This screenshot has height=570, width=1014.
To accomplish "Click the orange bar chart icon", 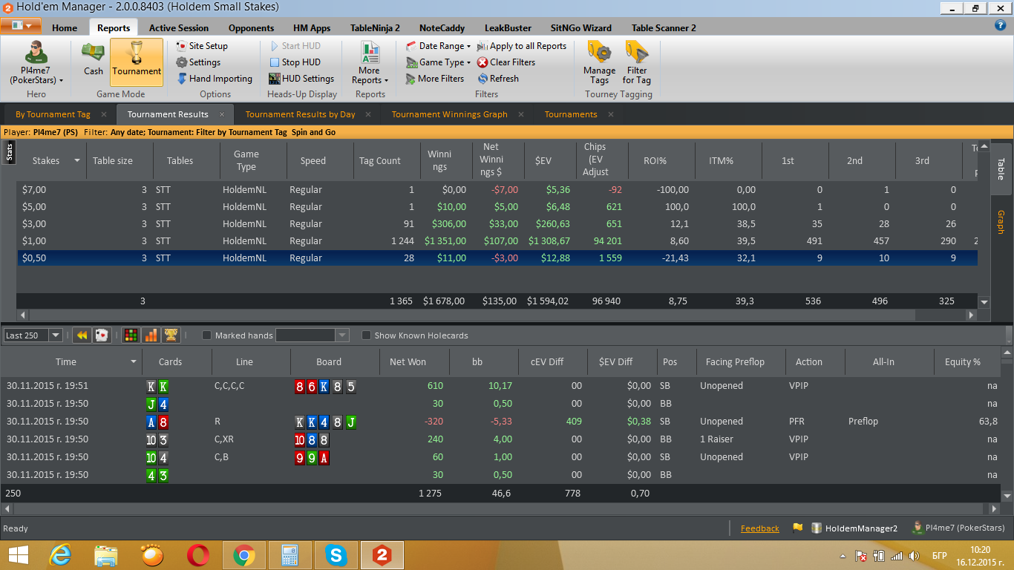I will point(151,335).
